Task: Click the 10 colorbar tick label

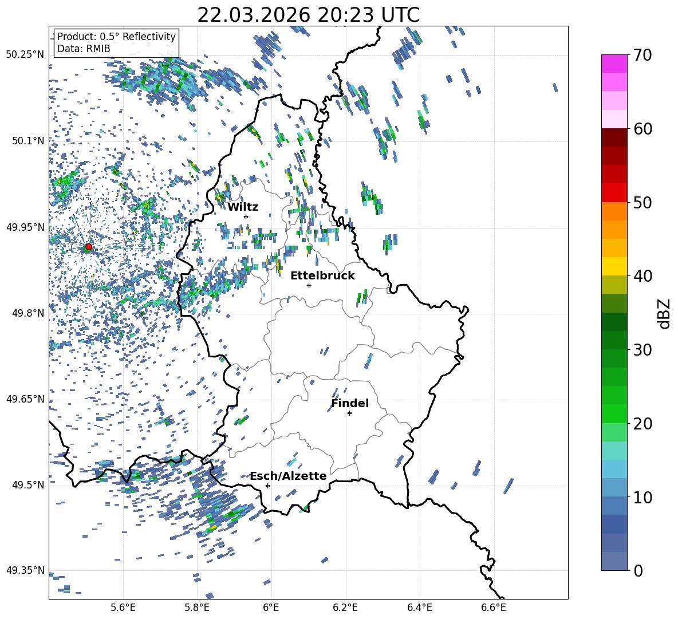Action: coord(642,497)
